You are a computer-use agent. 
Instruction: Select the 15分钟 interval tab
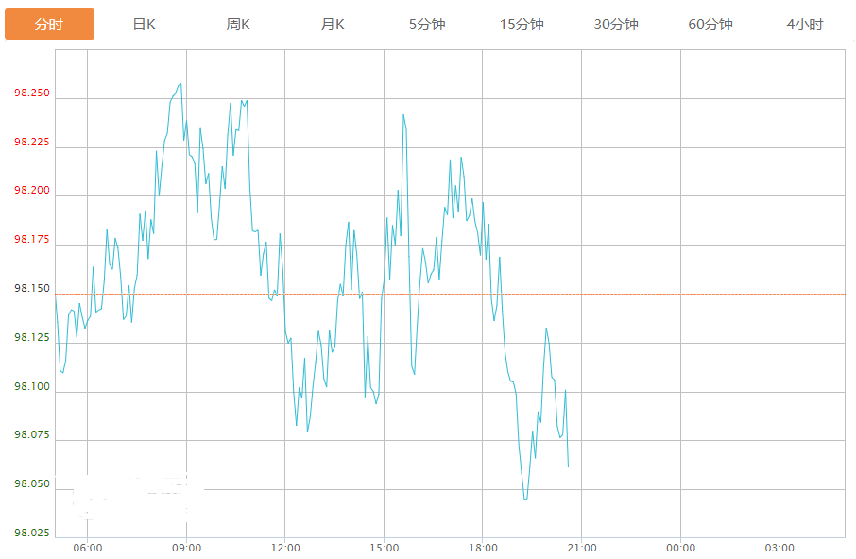522,24
